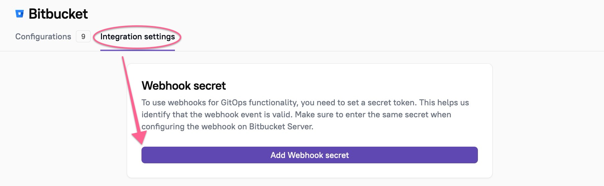This screenshot has height=186, width=604.
Task: Click the configurations count badge showing 9
Action: pyautogui.click(x=83, y=36)
